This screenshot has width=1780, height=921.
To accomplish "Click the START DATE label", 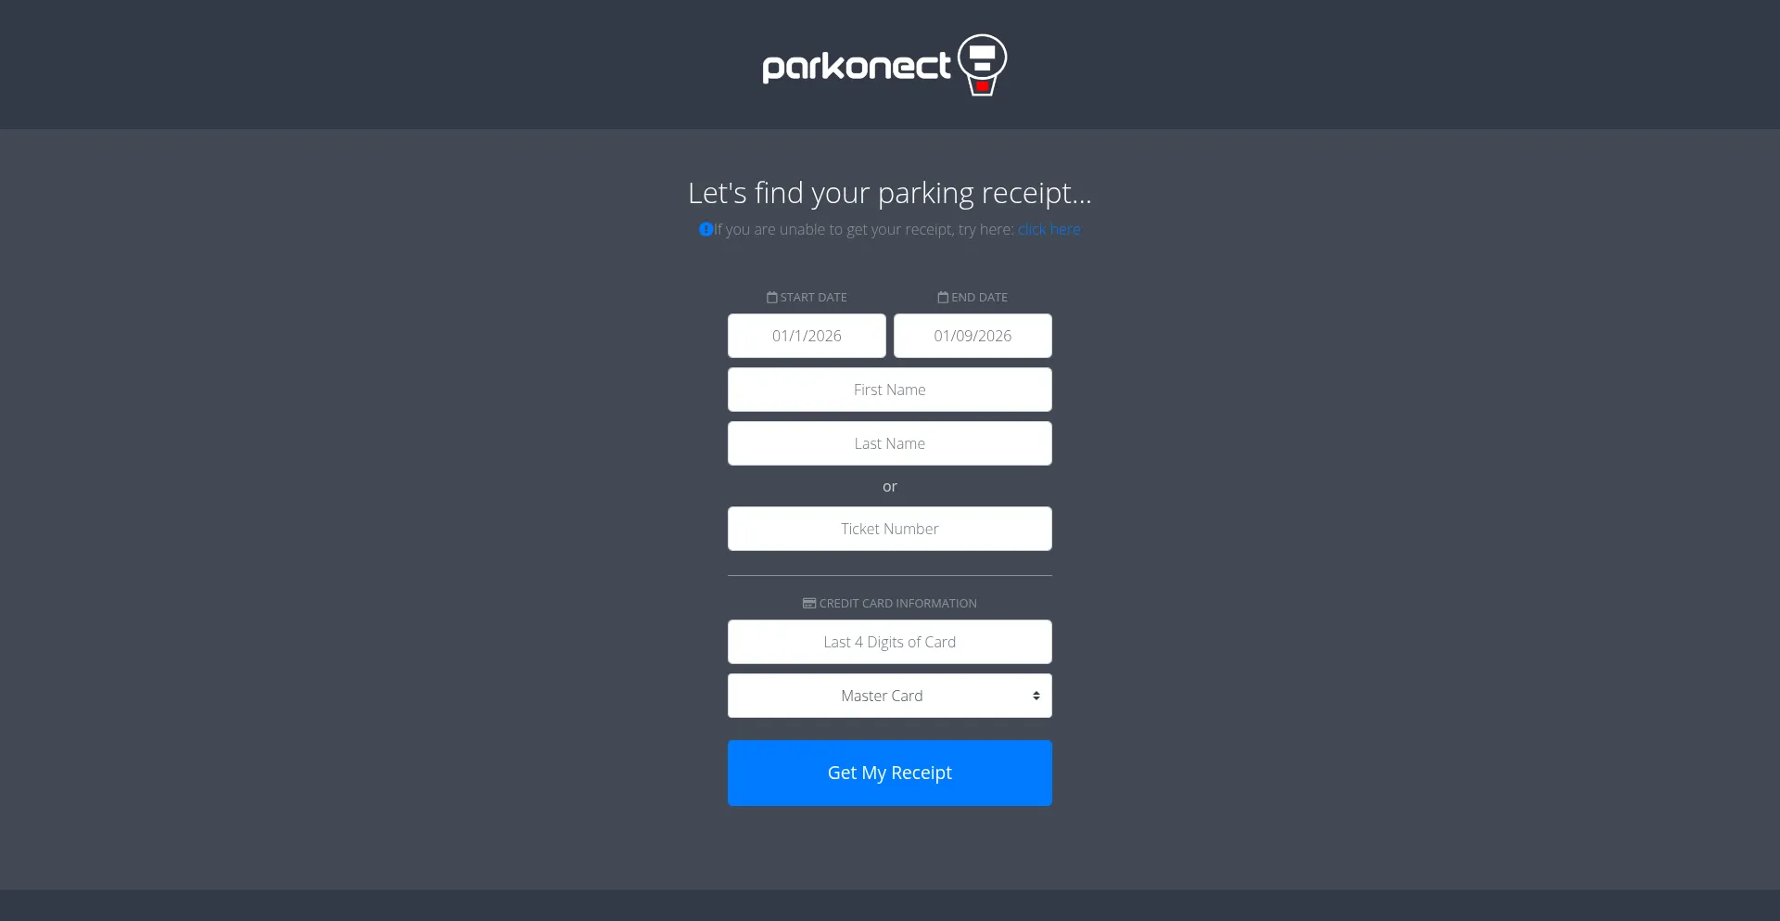I will click(x=813, y=298).
